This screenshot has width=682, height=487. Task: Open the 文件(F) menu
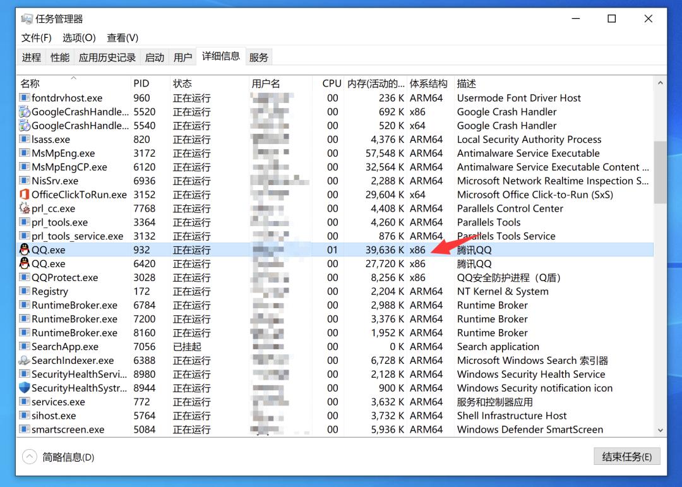(x=36, y=38)
